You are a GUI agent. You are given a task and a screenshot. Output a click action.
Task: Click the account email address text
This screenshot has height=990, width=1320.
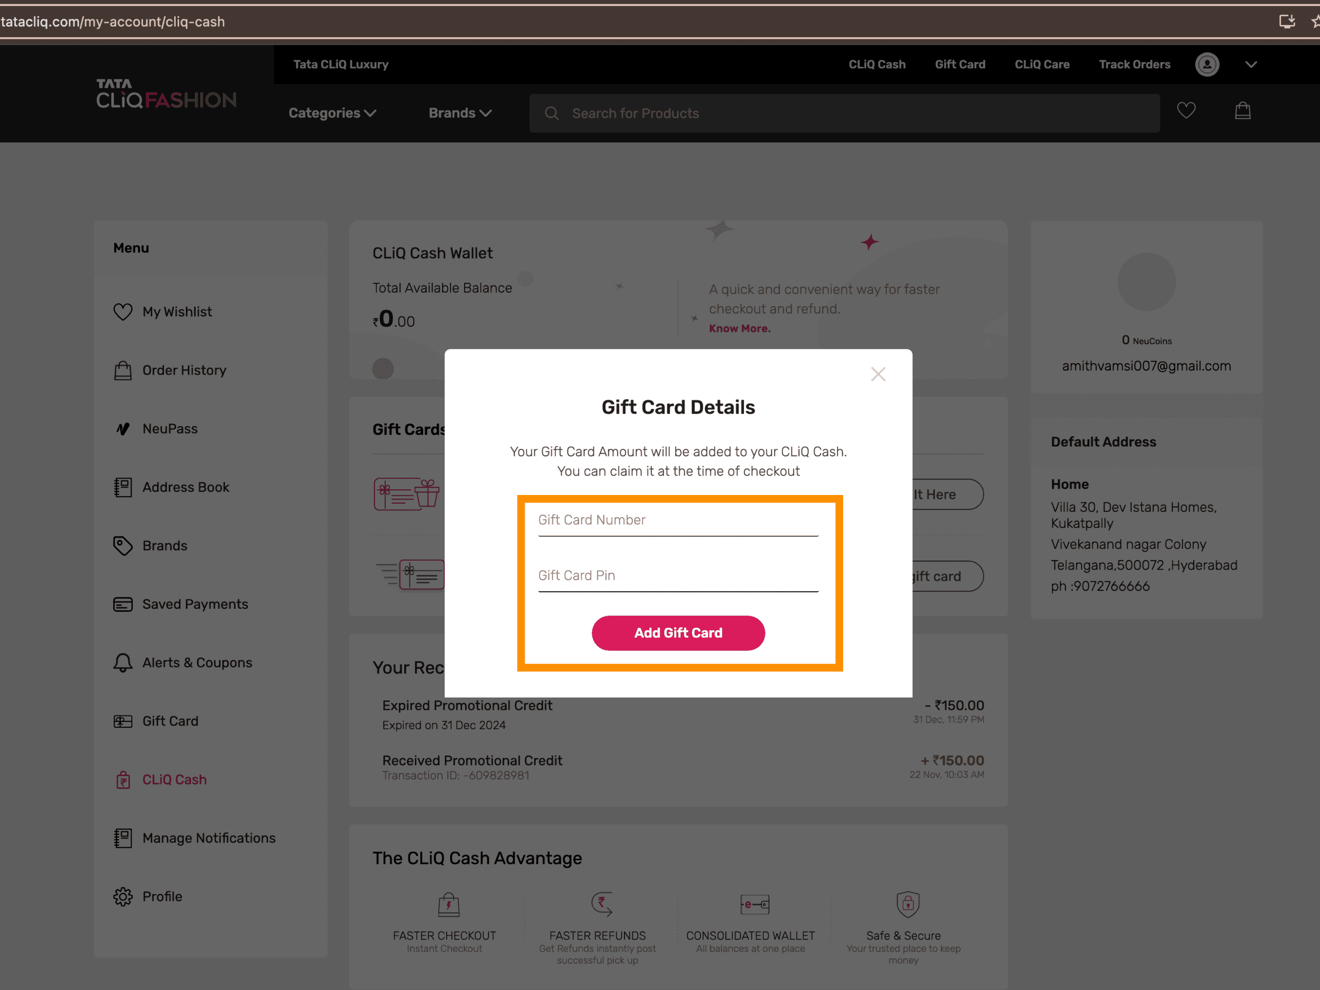point(1146,366)
